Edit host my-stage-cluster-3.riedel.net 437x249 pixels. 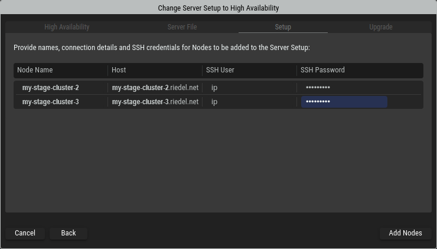(x=155, y=102)
